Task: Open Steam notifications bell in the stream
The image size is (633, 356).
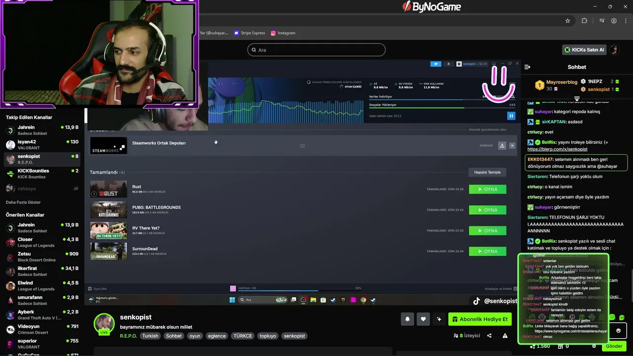Action: click(449, 64)
